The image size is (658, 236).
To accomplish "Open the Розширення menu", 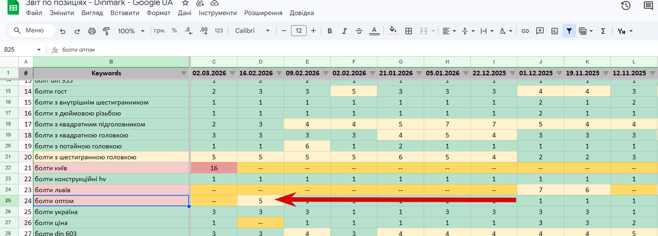I will tap(263, 13).
